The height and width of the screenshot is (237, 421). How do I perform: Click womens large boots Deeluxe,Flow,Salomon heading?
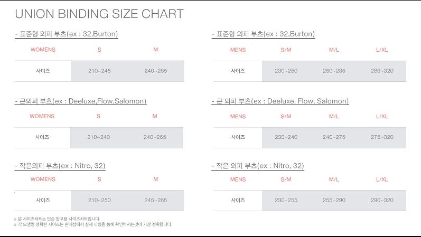(81, 101)
